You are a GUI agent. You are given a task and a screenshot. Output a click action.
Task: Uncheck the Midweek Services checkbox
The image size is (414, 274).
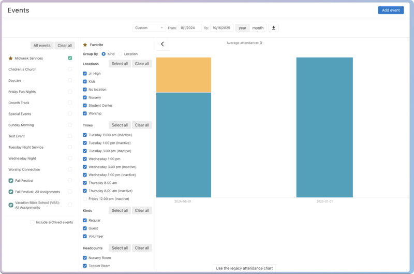pos(70,58)
